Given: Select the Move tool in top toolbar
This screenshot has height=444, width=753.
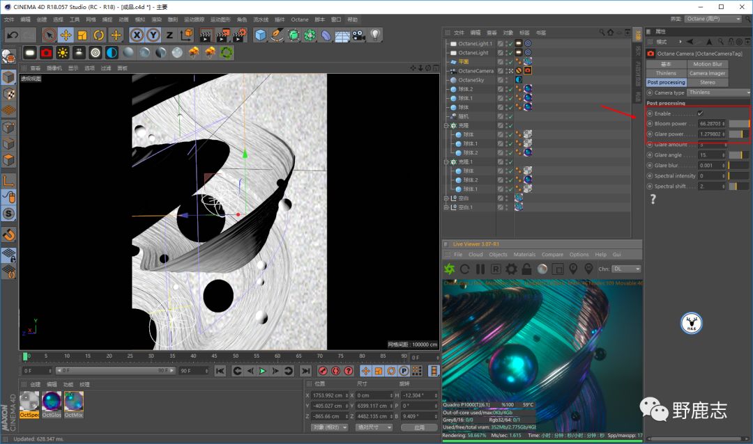Looking at the screenshot, I should click(x=66, y=35).
